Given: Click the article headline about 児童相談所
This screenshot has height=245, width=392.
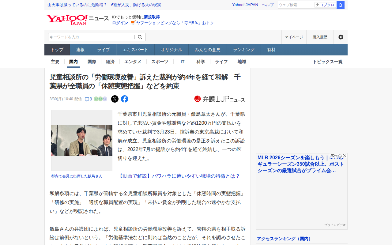Looking at the screenshot, I should click(145, 82).
